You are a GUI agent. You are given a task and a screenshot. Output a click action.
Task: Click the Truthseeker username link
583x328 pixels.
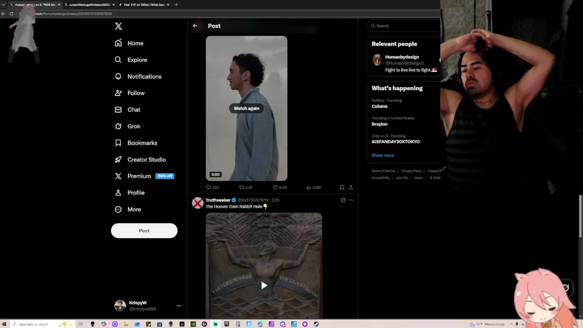[x=218, y=200]
